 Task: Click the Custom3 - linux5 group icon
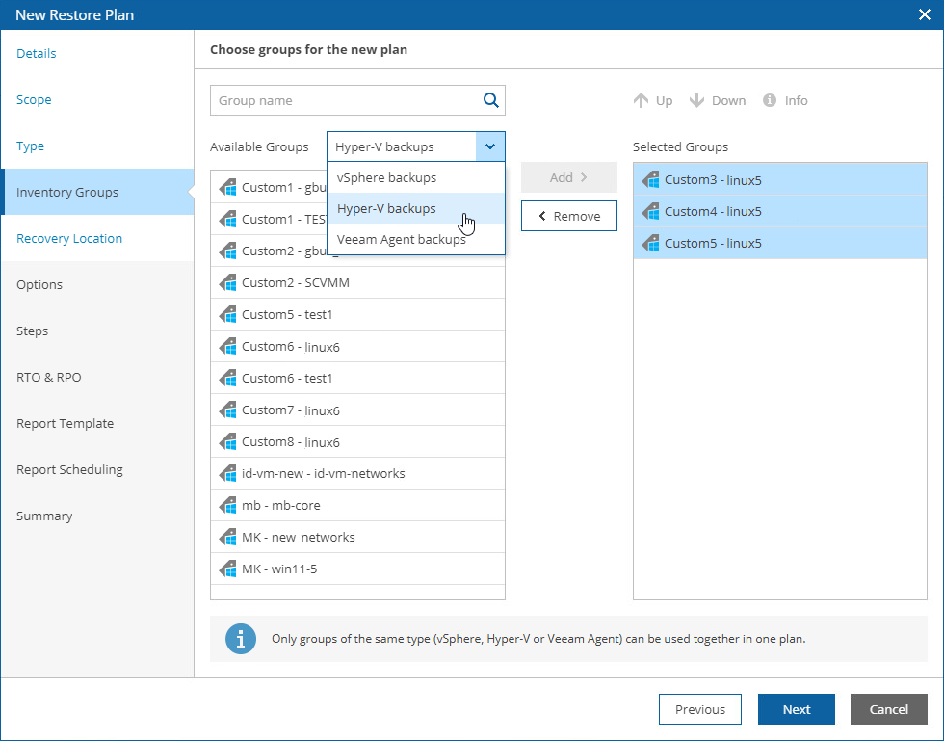pyautogui.click(x=651, y=180)
